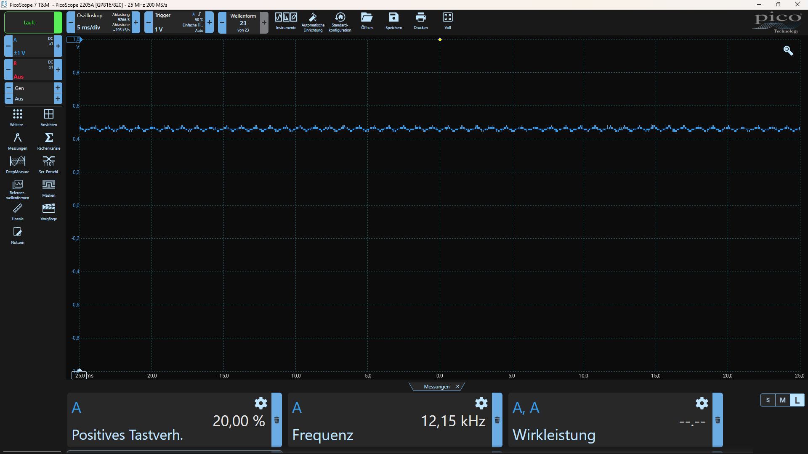Open channel A ±1 V settings

coord(33,46)
